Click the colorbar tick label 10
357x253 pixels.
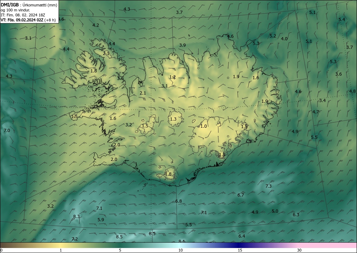180,251
